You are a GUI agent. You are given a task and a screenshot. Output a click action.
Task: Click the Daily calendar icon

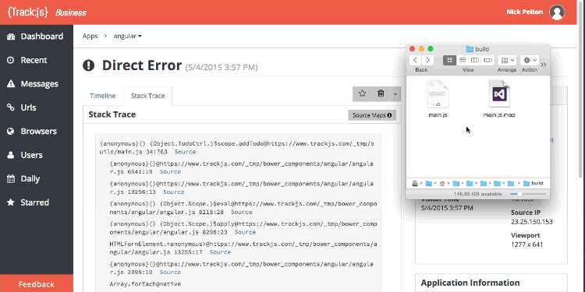11,179
